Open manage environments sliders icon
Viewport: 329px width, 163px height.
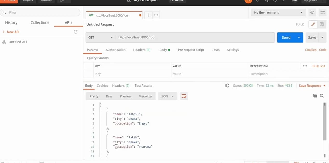[323, 12]
